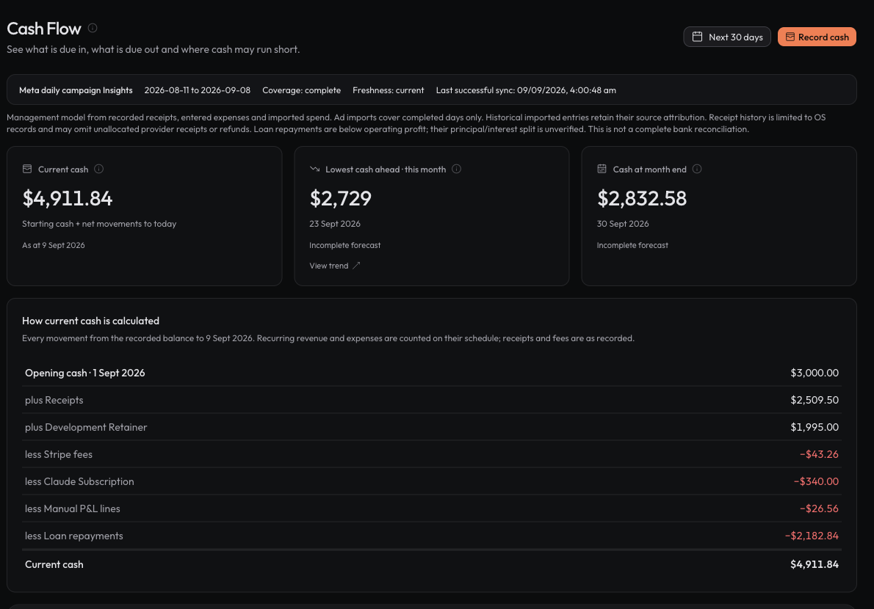Click the wallet icon in Record cash button
Image resolution: width=874 pixels, height=609 pixels.
790,37
